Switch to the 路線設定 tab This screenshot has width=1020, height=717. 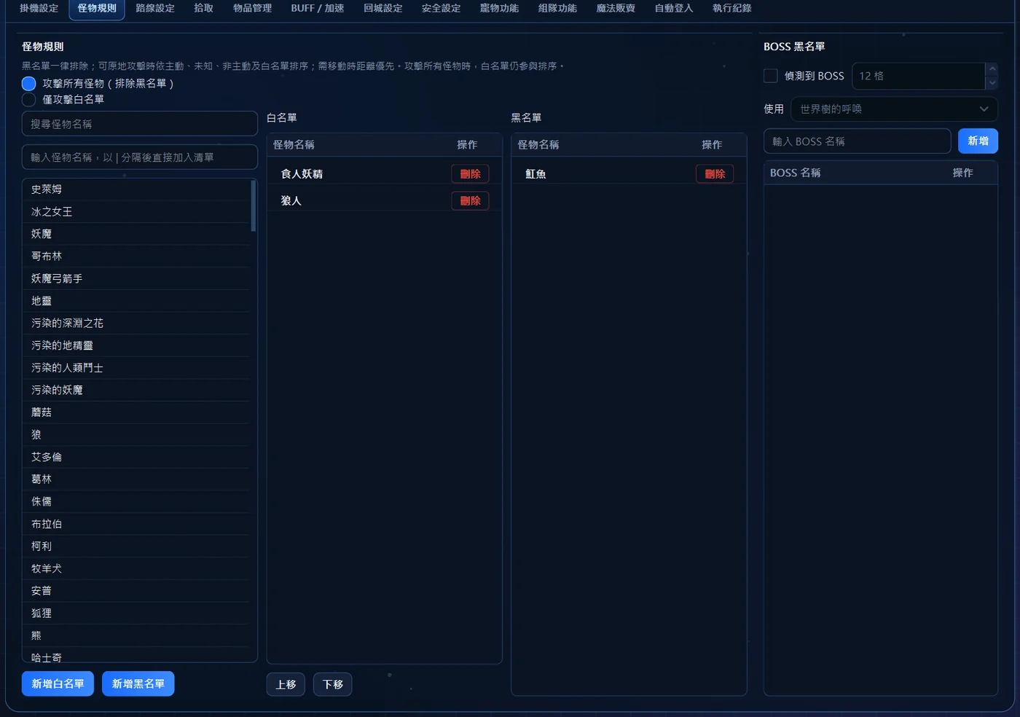coord(155,9)
